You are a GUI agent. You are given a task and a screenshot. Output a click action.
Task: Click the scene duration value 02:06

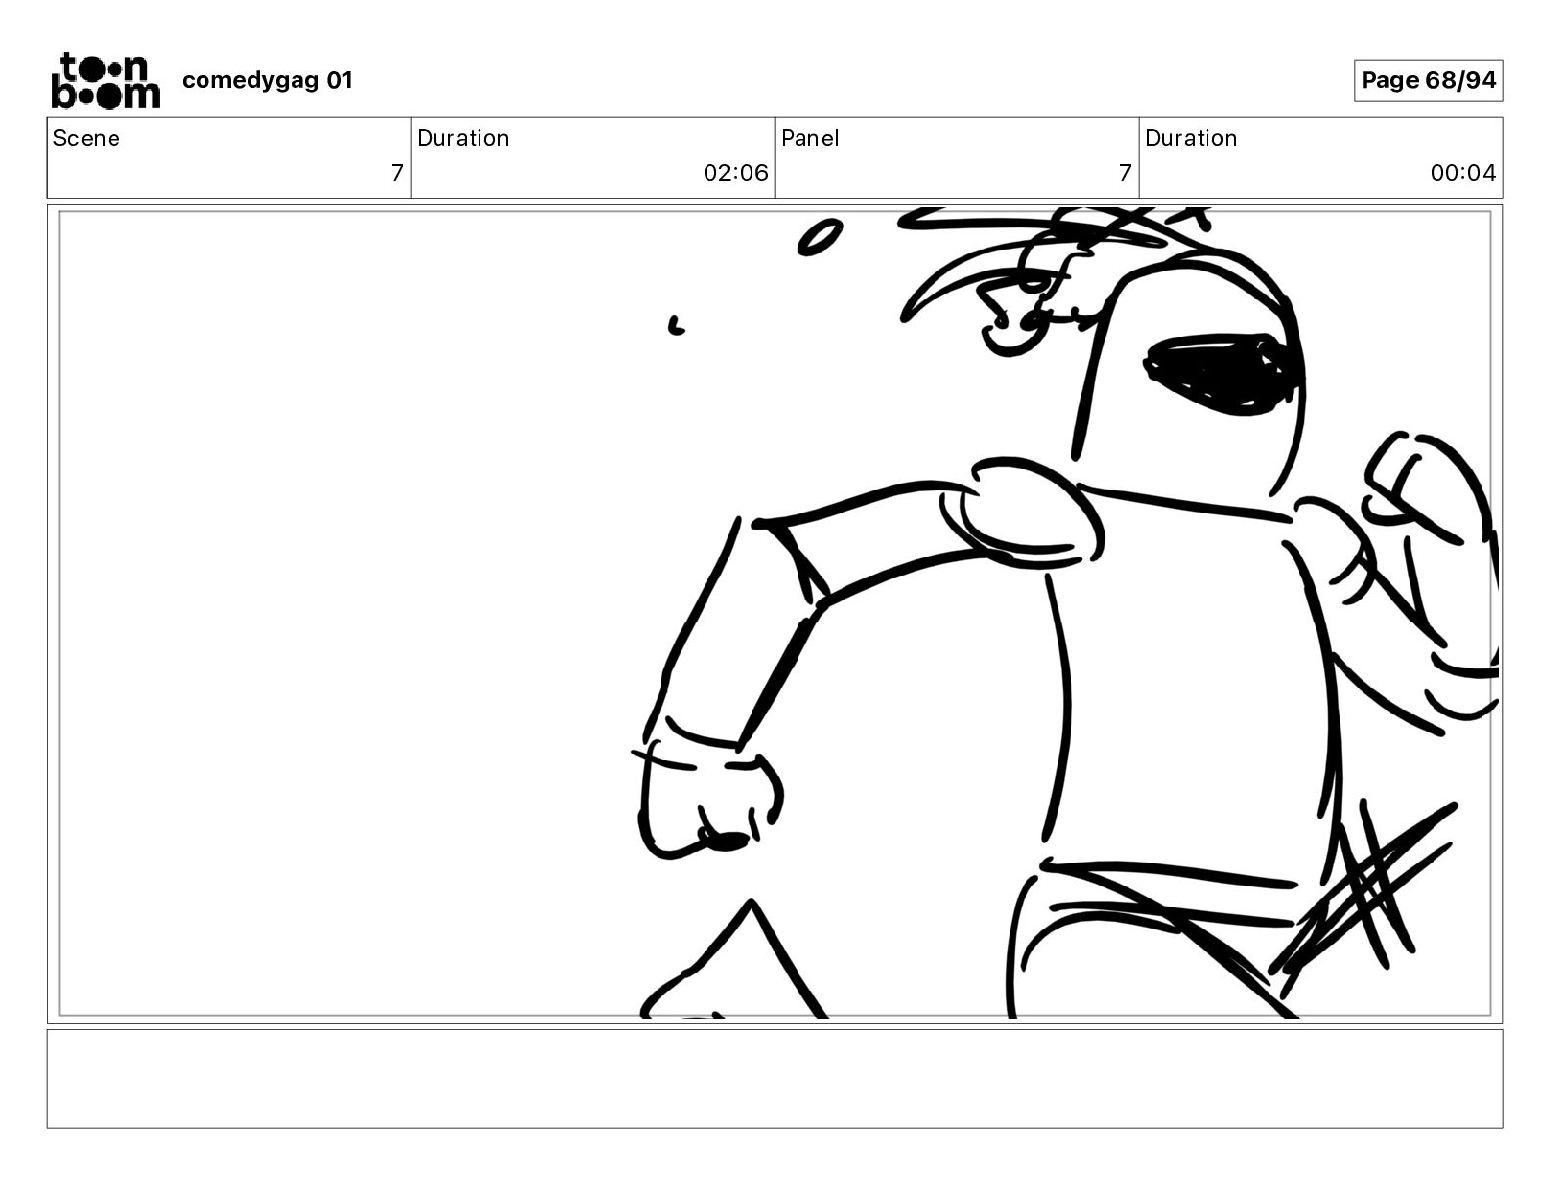tap(736, 173)
